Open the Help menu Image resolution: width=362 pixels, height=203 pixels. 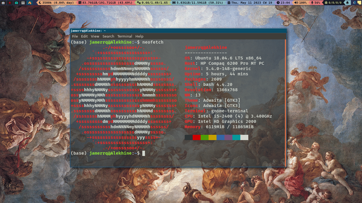point(139,36)
